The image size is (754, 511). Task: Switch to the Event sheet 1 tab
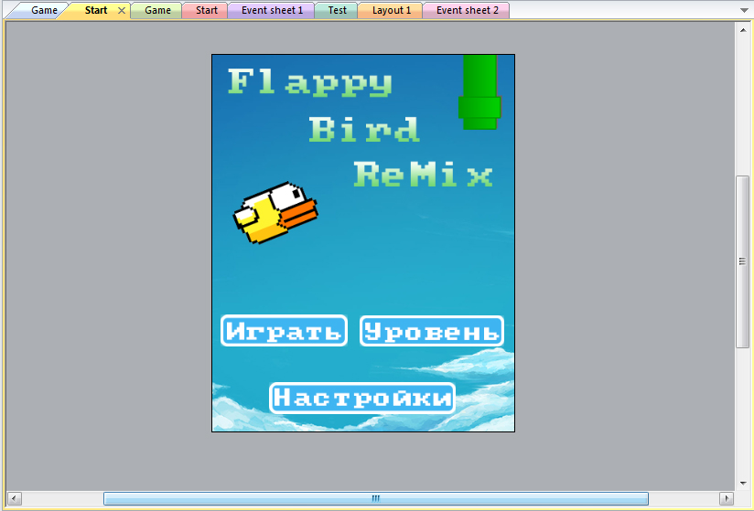(272, 10)
